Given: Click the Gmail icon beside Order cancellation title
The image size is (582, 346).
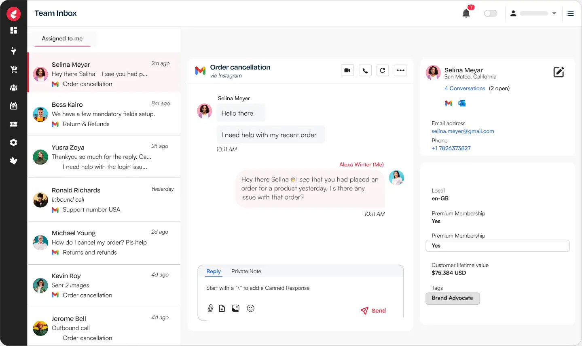Looking at the screenshot, I should coord(200,71).
